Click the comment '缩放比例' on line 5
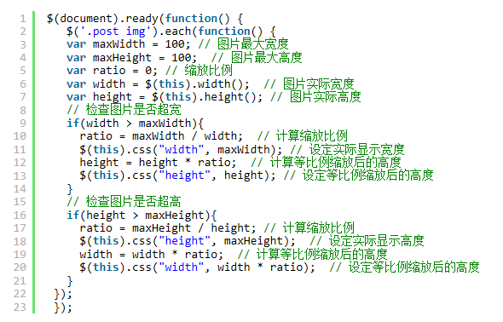503x322 pixels. point(208,71)
